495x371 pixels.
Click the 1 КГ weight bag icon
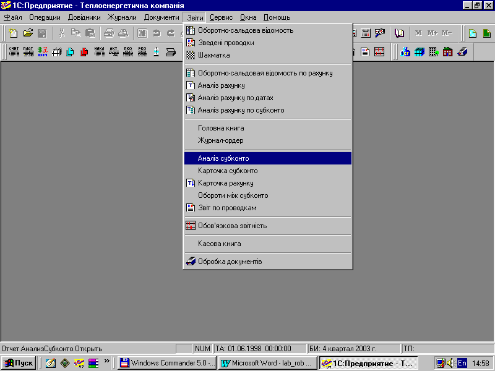(x=405, y=52)
